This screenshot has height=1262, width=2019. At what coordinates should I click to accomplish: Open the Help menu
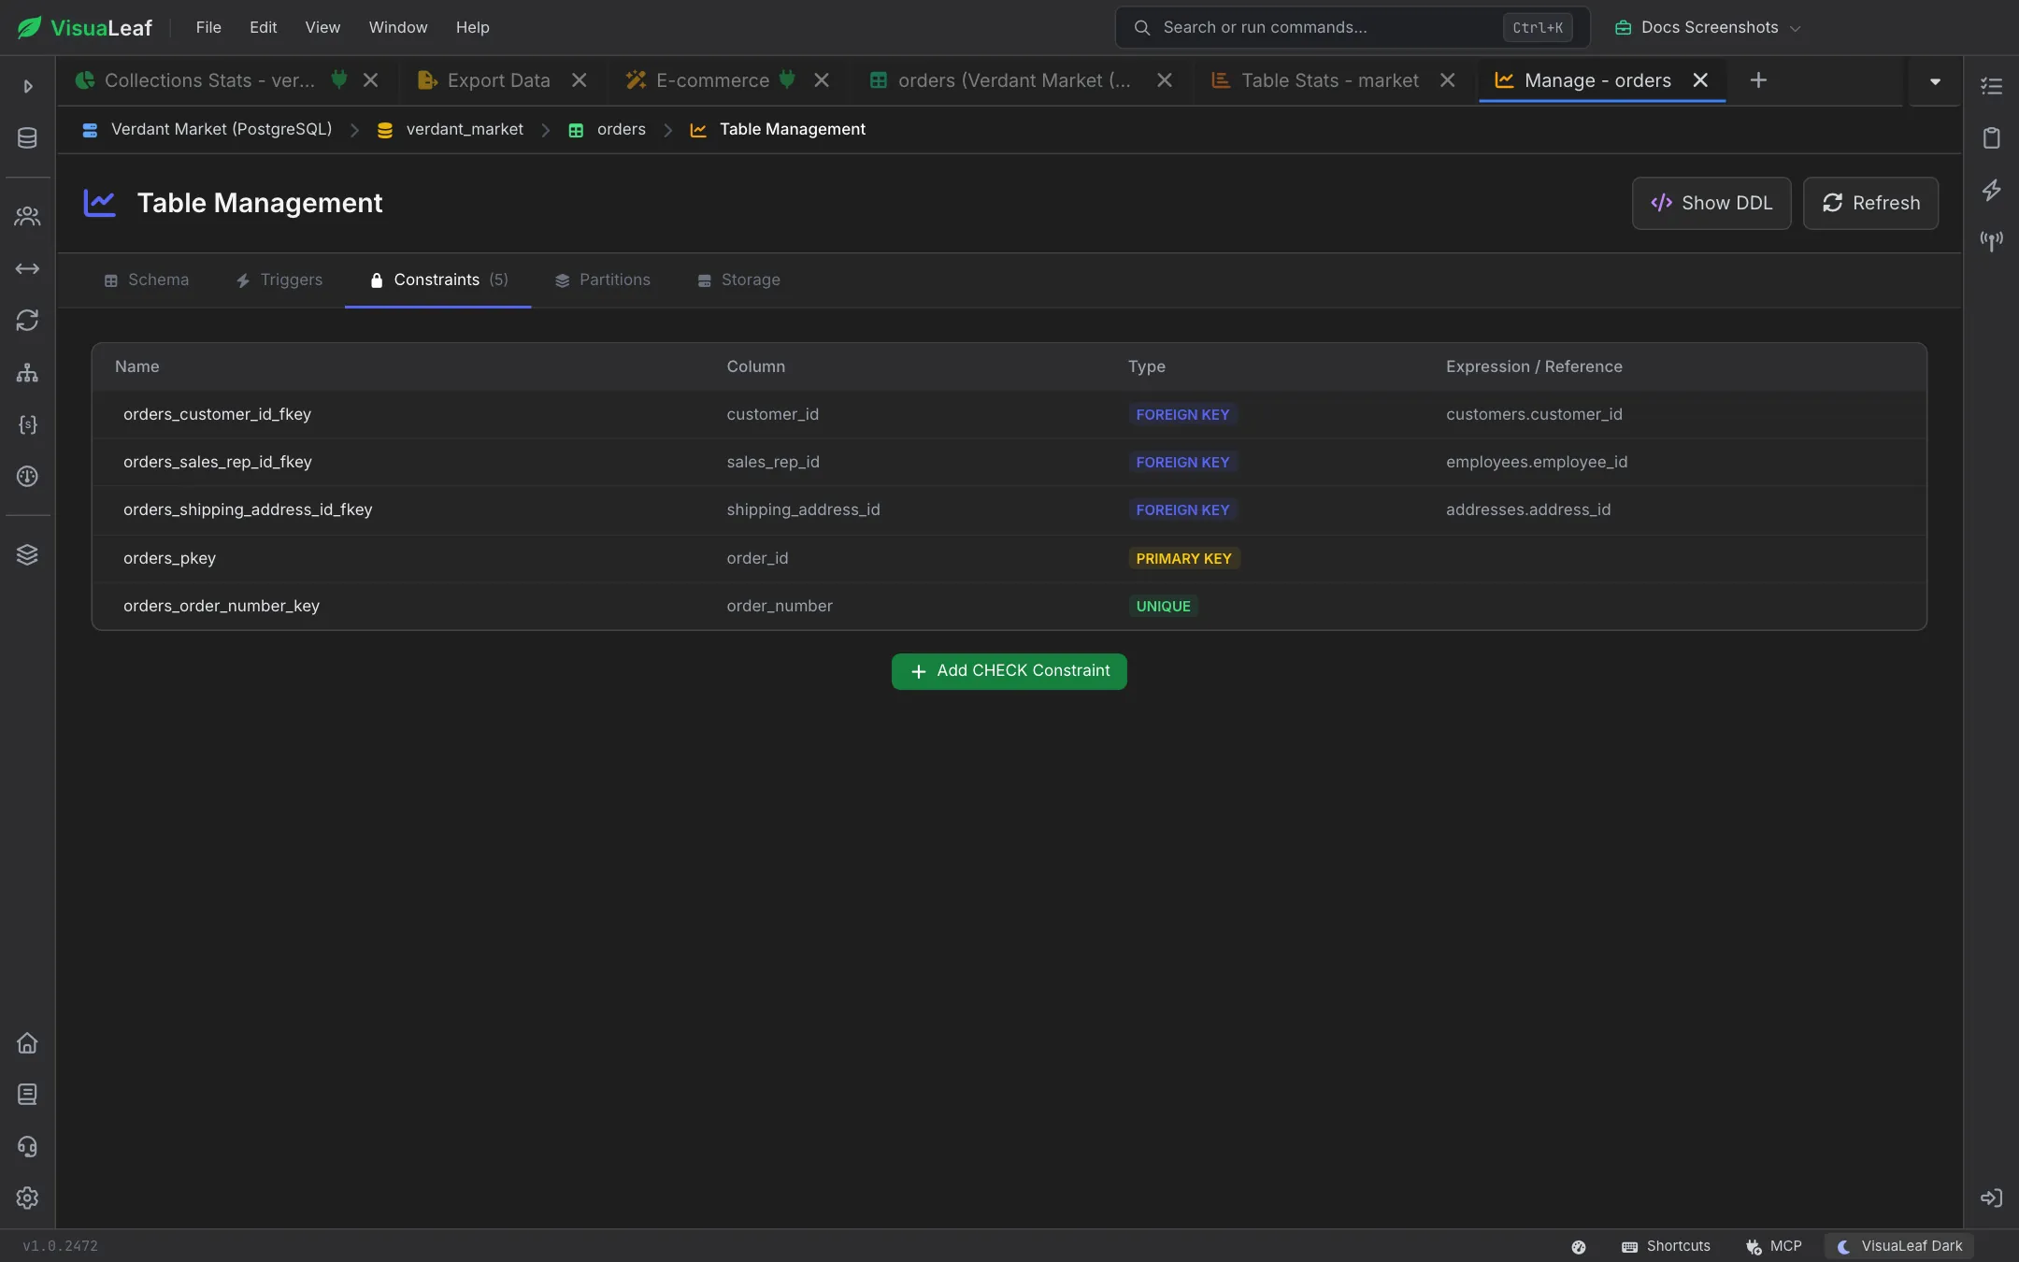pyautogui.click(x=472, y=27)
